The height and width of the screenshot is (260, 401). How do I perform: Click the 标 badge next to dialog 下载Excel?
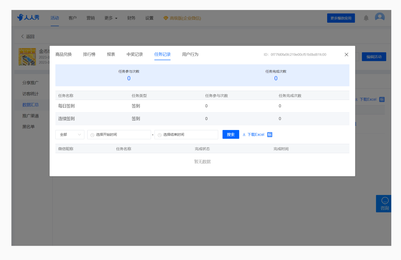pyautogui.click(x=270, y=134)
